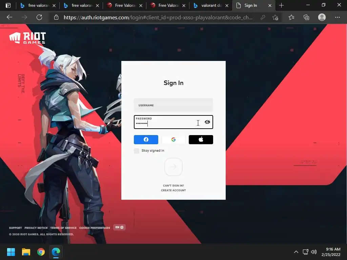Close the Sign In tab
The width and height of the screenshot is (347, 260).
pos(270,5)
